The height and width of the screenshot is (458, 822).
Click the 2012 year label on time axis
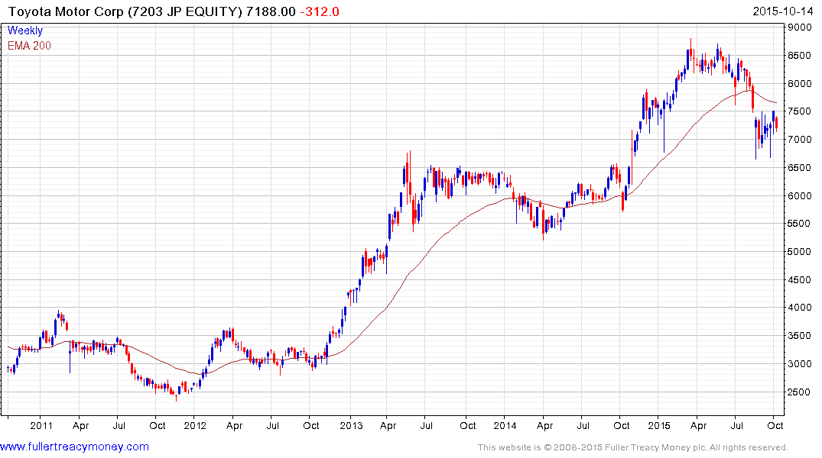pyautogui.click(x=194, y=425)
